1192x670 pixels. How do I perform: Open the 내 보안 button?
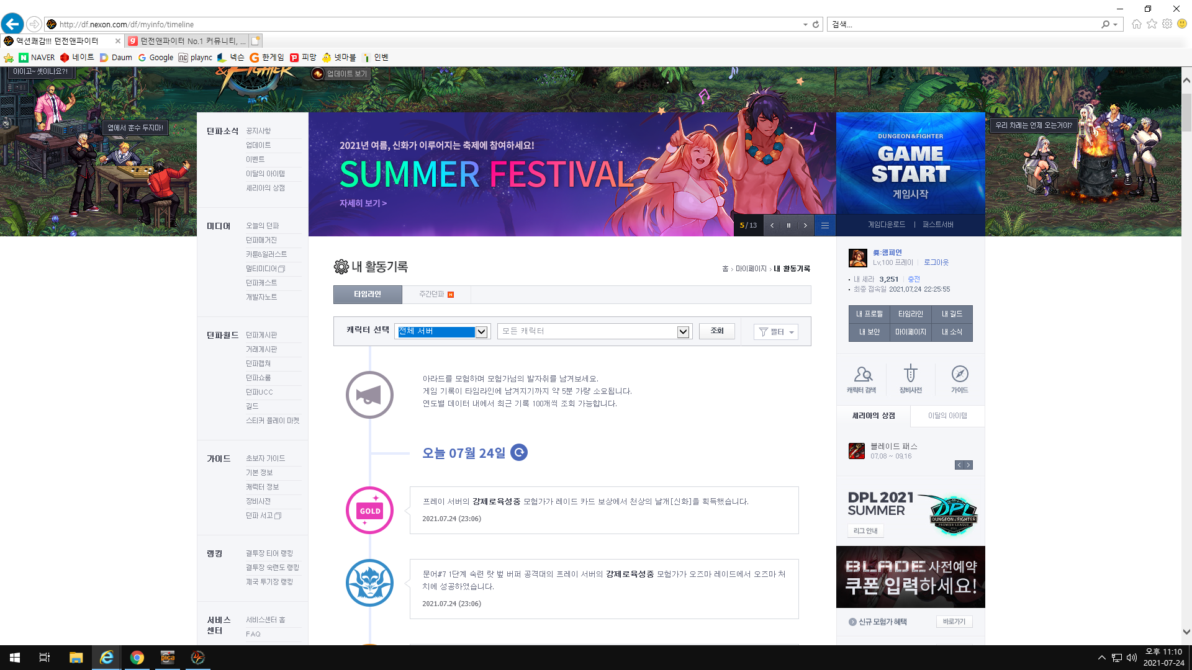[x=869, y=332]
